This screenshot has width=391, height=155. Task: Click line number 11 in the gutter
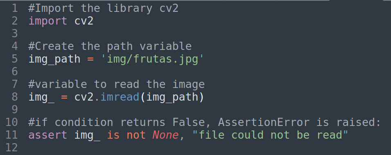(x=11, y=135)
